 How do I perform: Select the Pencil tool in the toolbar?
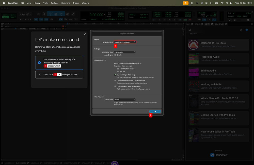tap(73, 14)
